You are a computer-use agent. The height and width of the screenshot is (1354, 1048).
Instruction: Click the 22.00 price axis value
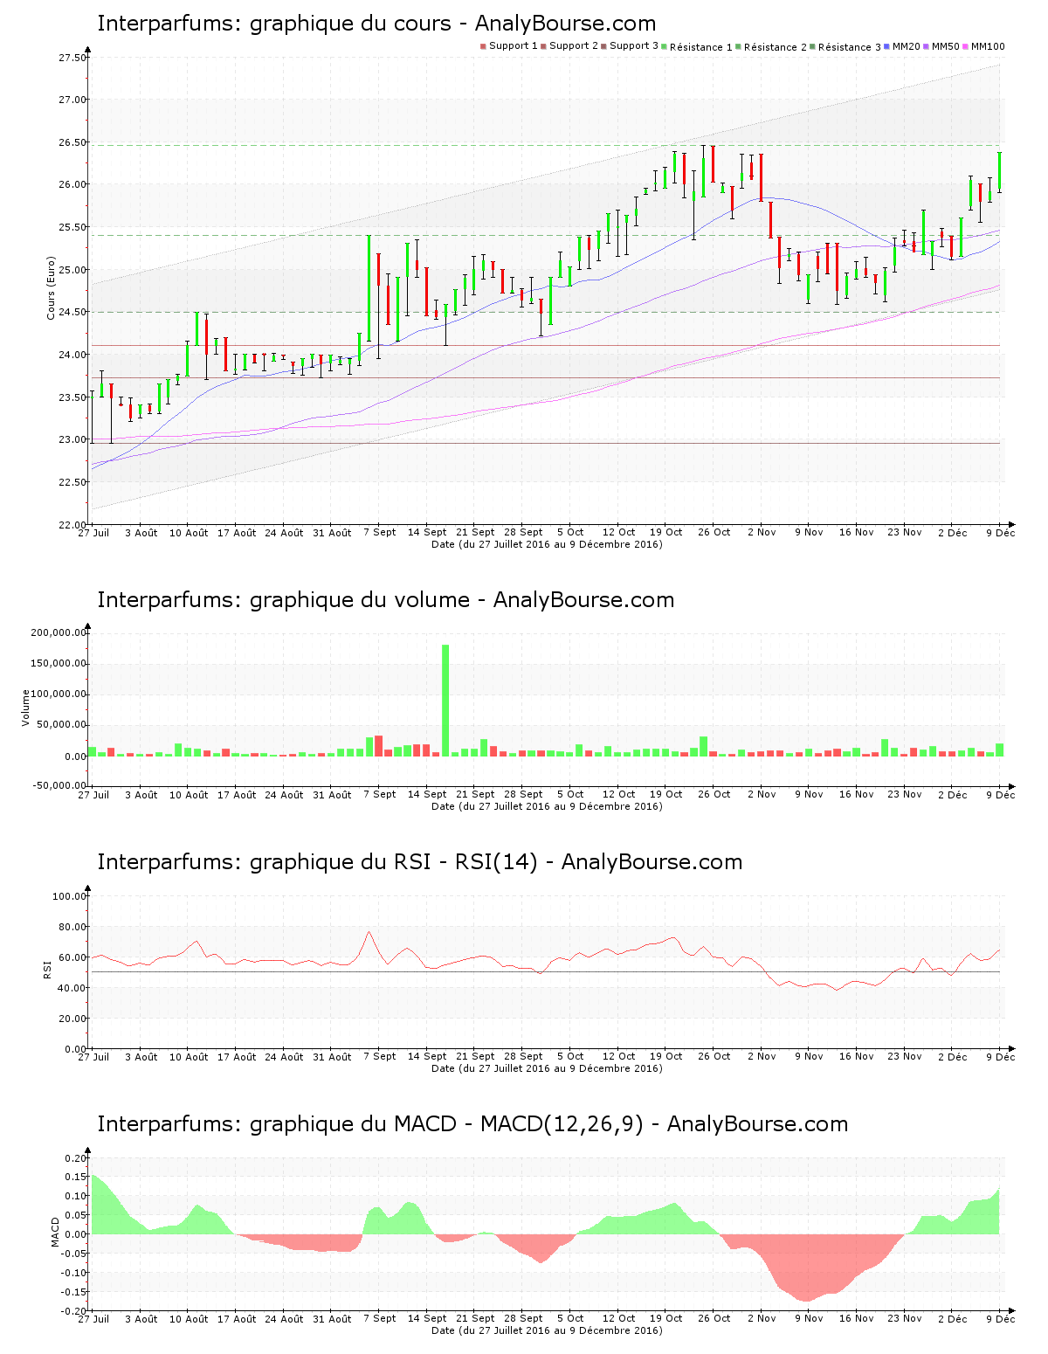72,525
